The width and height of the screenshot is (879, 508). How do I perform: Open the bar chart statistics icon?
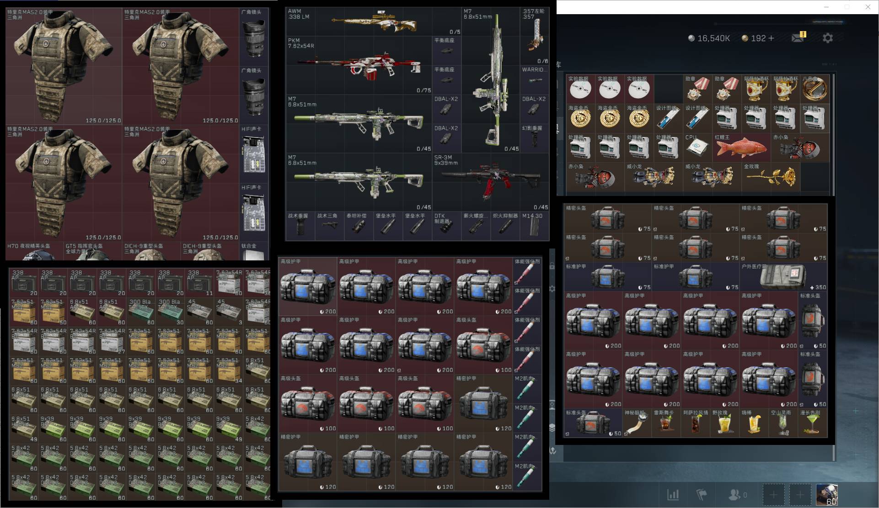[673, 494]
